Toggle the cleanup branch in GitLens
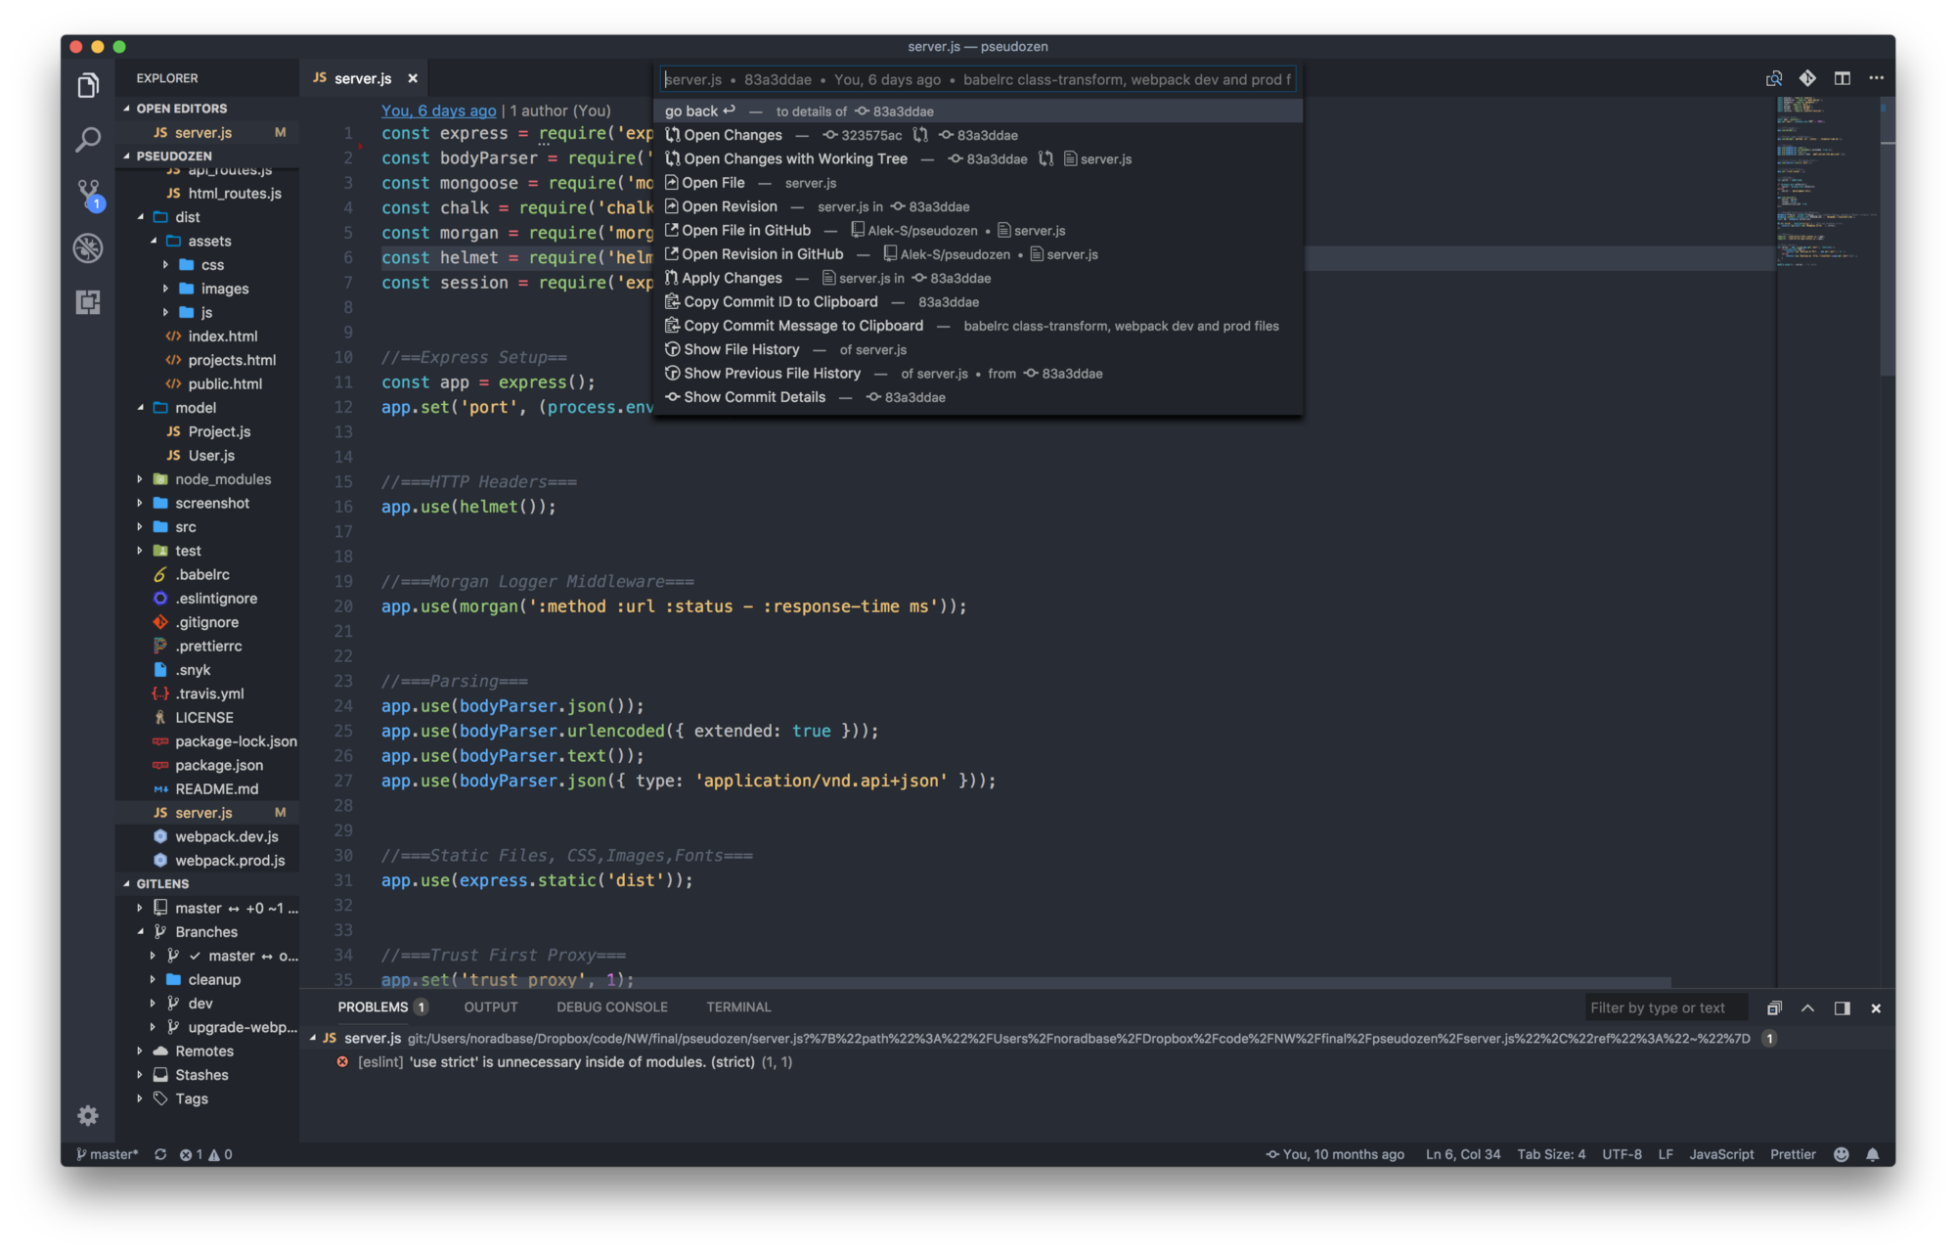Viewport: 1956px width, 1253px height. [154, 978]
